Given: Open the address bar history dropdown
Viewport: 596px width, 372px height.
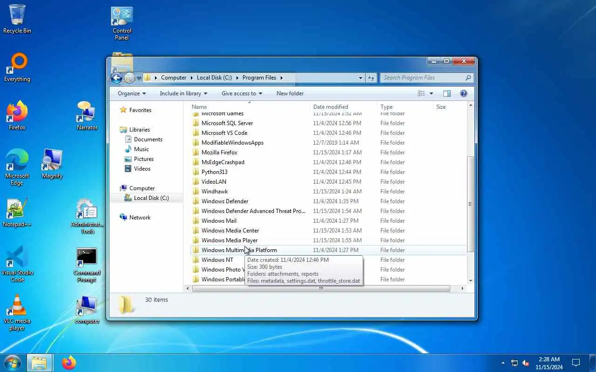Looking at the screenshot, I should tap(360, 78).
